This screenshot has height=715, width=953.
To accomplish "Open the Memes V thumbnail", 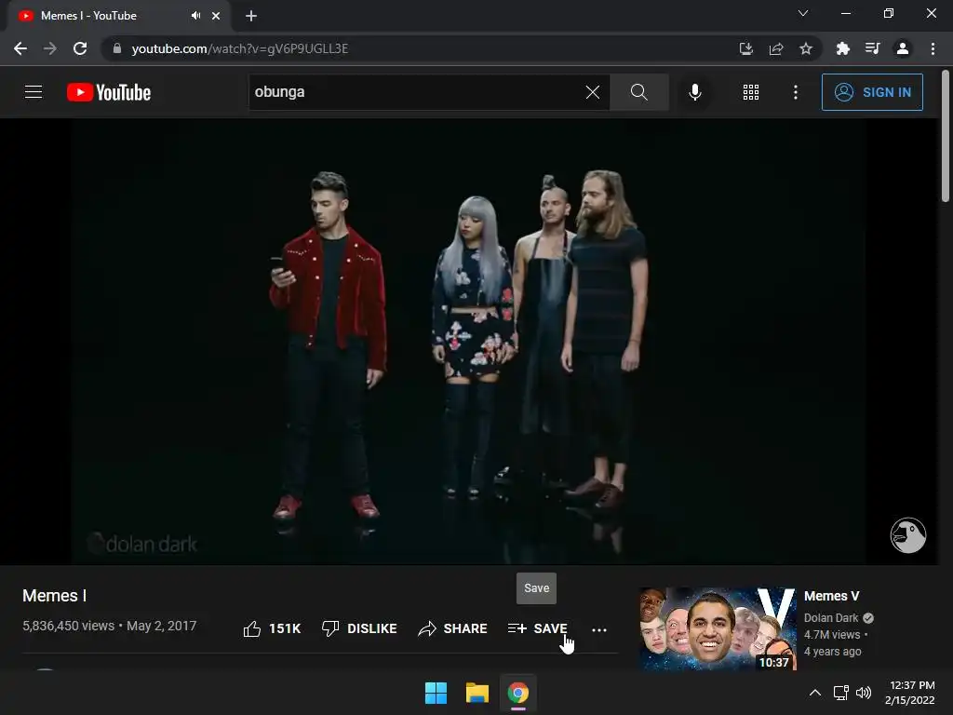I will point(718,628).
